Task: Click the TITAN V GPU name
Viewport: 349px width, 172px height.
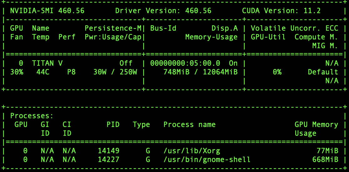Action: click(x=47, y=63)
